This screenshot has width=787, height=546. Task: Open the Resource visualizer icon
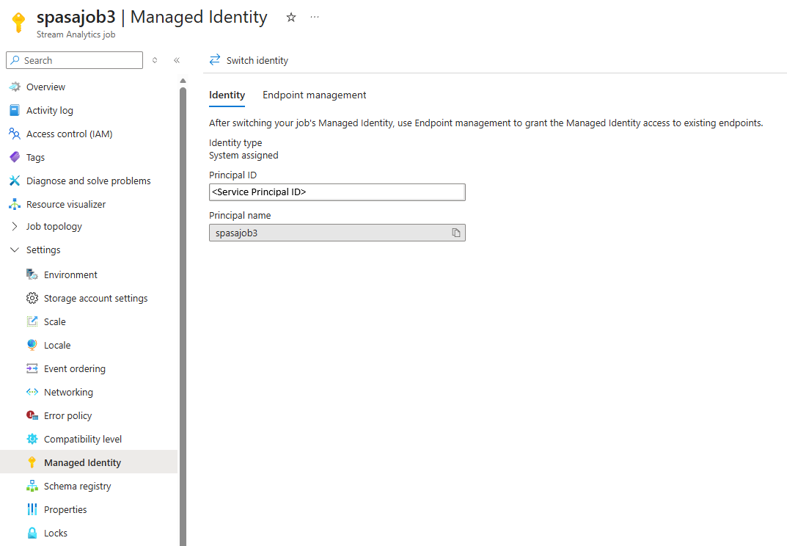pos(15,204)
